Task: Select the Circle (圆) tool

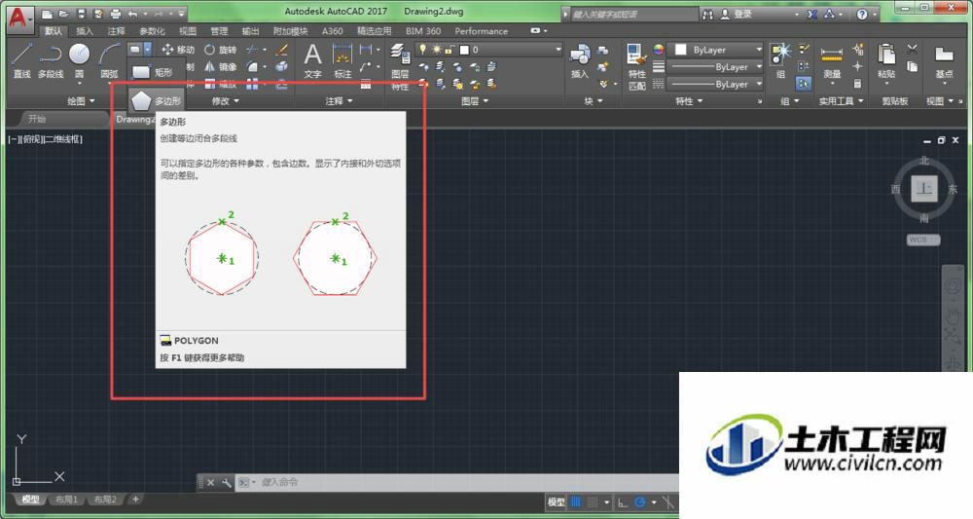Action: click(x=79, y=60)
